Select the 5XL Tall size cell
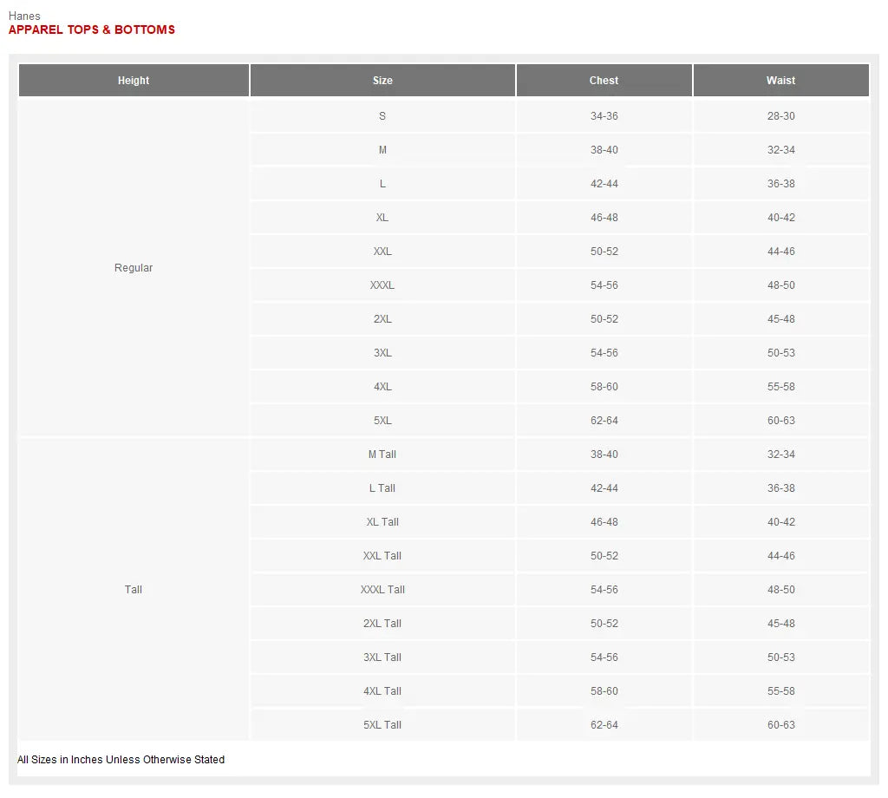 (x=382, y=725)
